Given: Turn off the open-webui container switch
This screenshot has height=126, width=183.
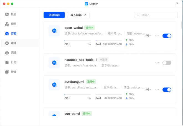Looking at the screenshot, I should (167, 36).
